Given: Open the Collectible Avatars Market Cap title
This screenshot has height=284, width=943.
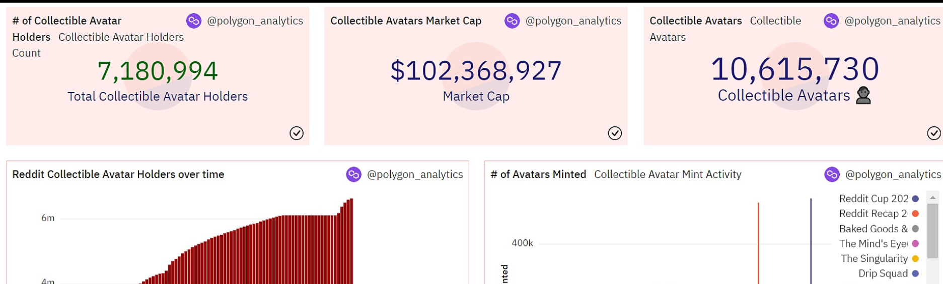Looking at the screenshot, I should [x=406, y=21].
